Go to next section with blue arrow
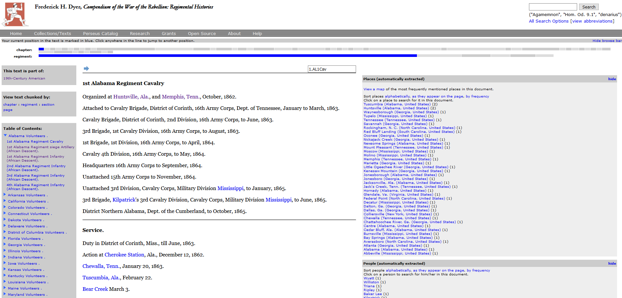The height and width of the screenshot is (298, 622). click(86, 68)
